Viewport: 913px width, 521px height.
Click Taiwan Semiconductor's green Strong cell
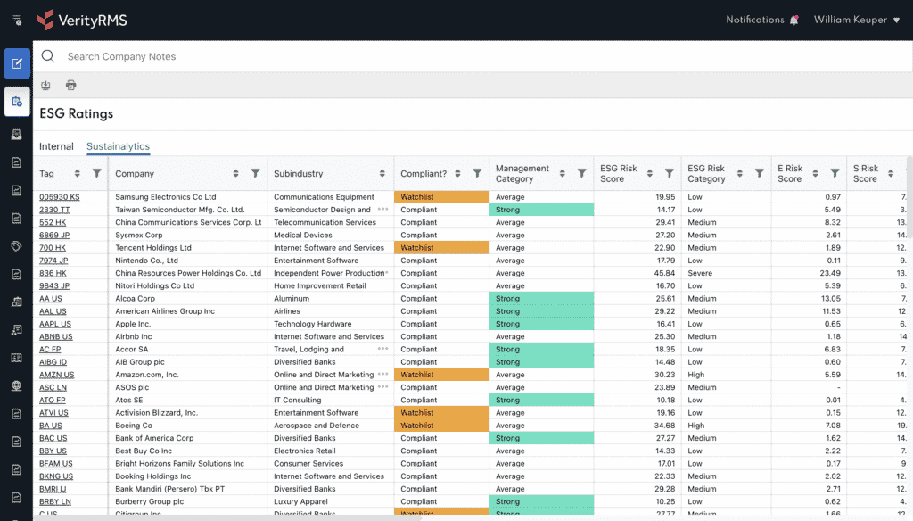click(x=541, y=210)
